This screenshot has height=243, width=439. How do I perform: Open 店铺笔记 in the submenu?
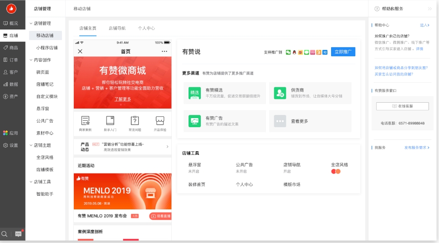pyautogui.click(x=45, y=84)
